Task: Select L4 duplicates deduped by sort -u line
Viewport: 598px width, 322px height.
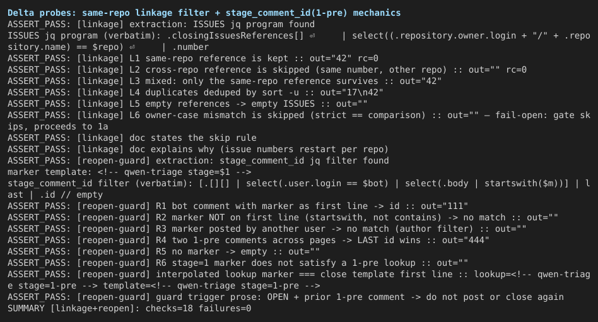Action: tap(196, 93)
